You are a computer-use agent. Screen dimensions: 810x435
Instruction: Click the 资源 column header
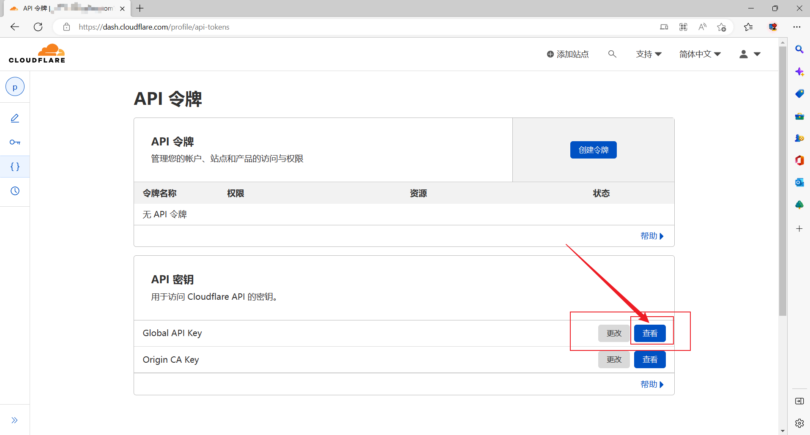click(x=418, y=193)
